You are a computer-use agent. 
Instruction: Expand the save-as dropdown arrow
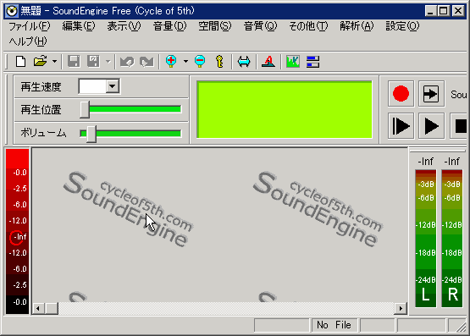[108, 62]
